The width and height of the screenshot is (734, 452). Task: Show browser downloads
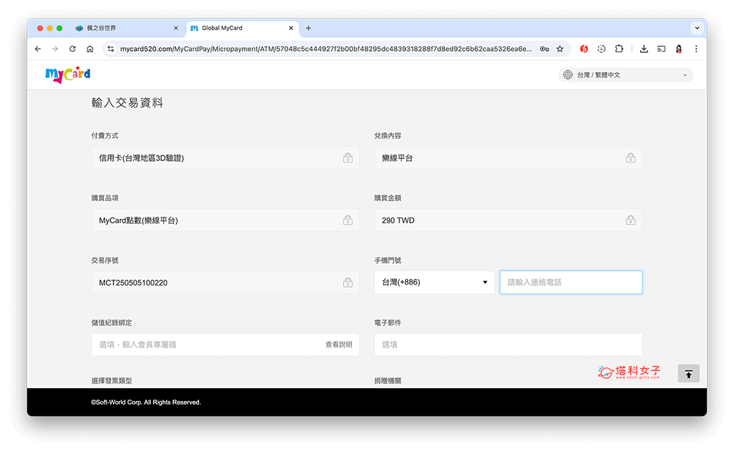[644, 49]
